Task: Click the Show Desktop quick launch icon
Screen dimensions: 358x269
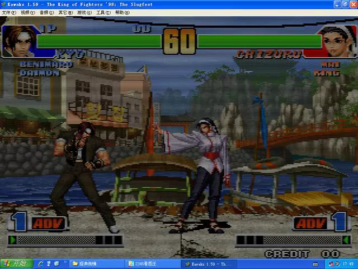Action: coord(49,264)
